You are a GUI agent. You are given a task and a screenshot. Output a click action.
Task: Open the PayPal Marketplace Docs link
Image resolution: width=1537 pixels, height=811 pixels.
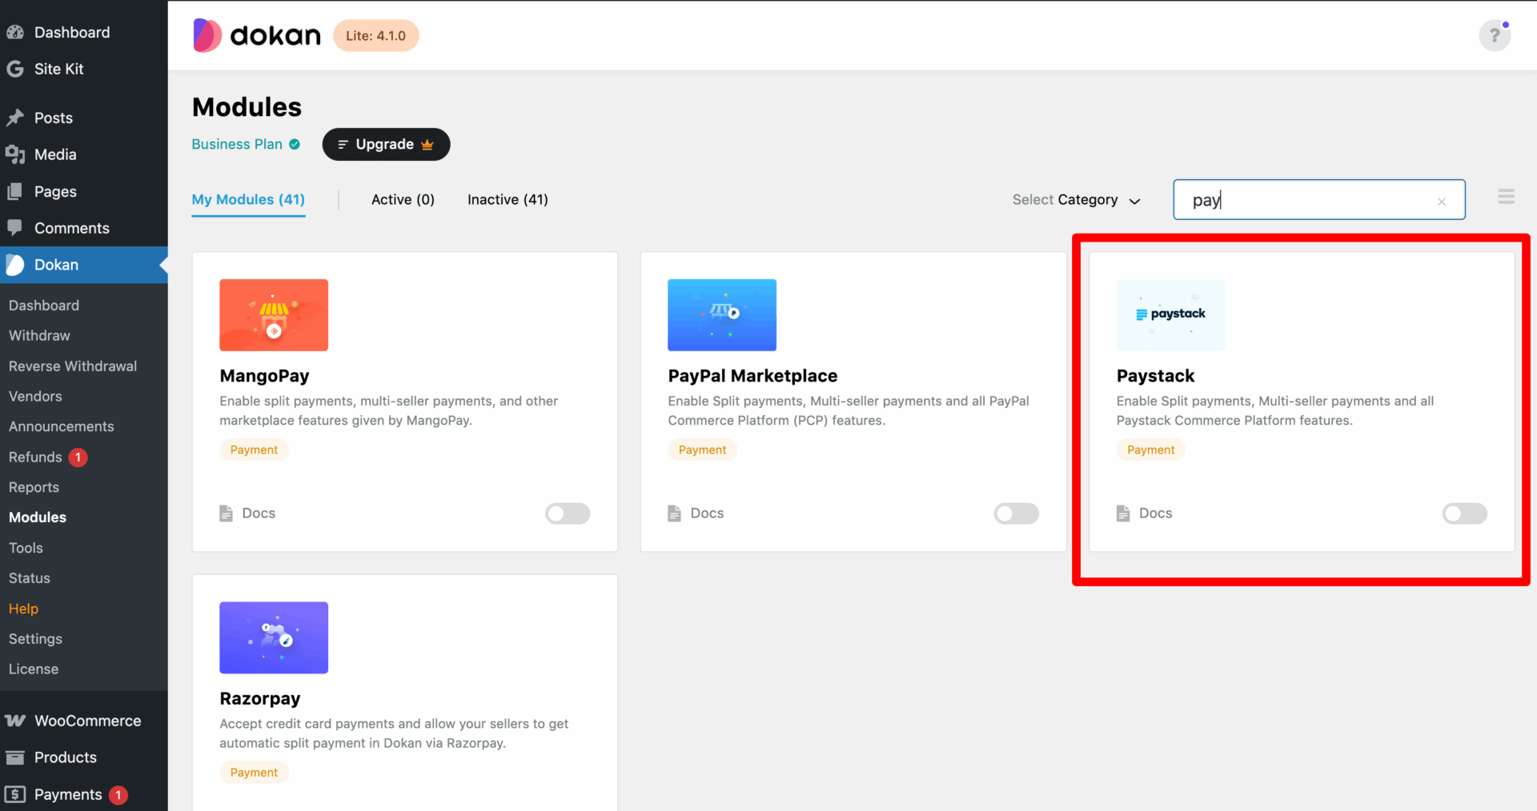pyautogui.click(x=707, y=513)
